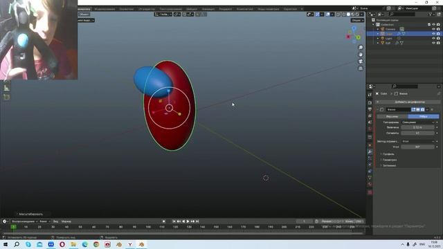Open the Texture properties tab
Image resolution: width=443 pixels, height=249 pixels.
370,192
